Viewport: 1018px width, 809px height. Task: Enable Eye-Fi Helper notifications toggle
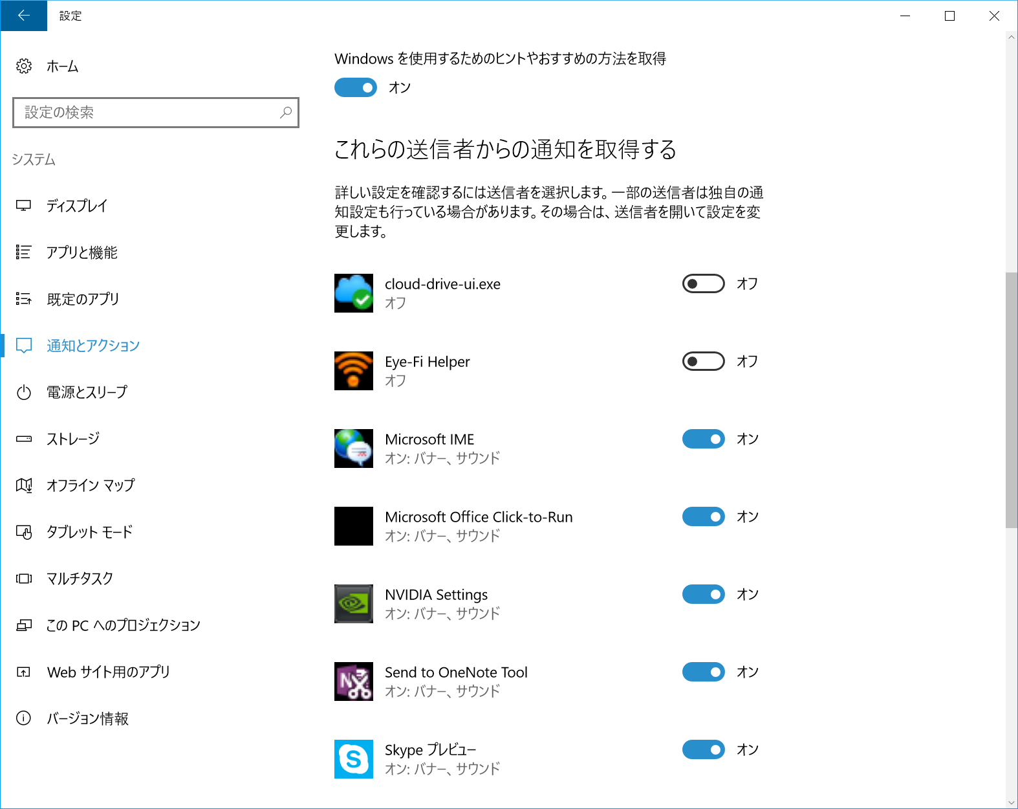pos(704,361)
